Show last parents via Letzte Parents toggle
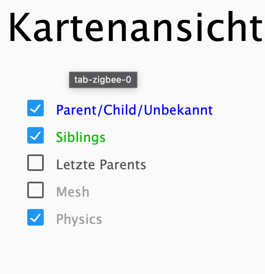The image size is (265, 274). tap(35, 163)
